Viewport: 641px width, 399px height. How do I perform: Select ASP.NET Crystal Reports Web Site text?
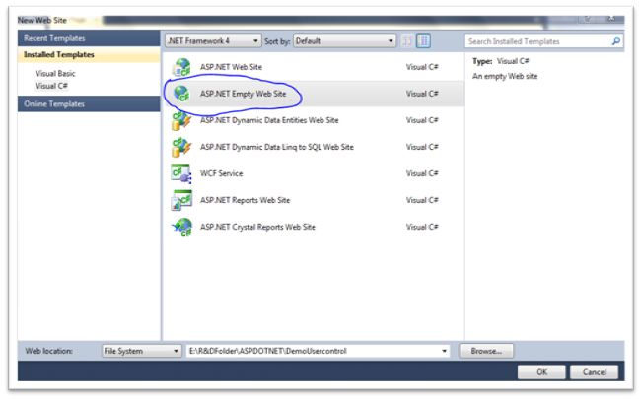pos(257,227)
